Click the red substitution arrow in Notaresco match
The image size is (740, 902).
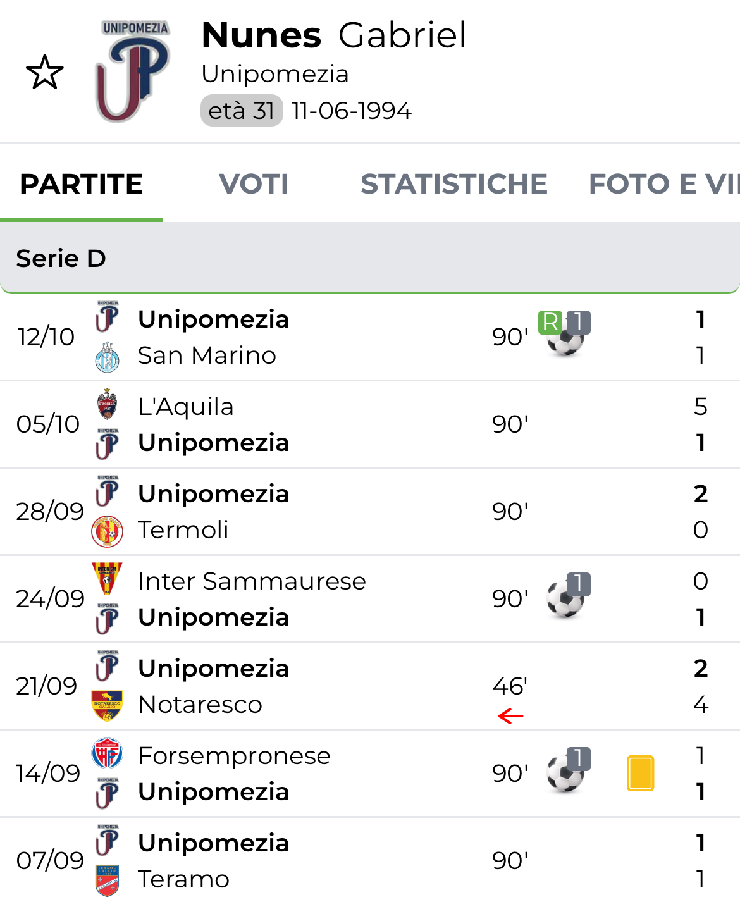(x=510, y=716)
